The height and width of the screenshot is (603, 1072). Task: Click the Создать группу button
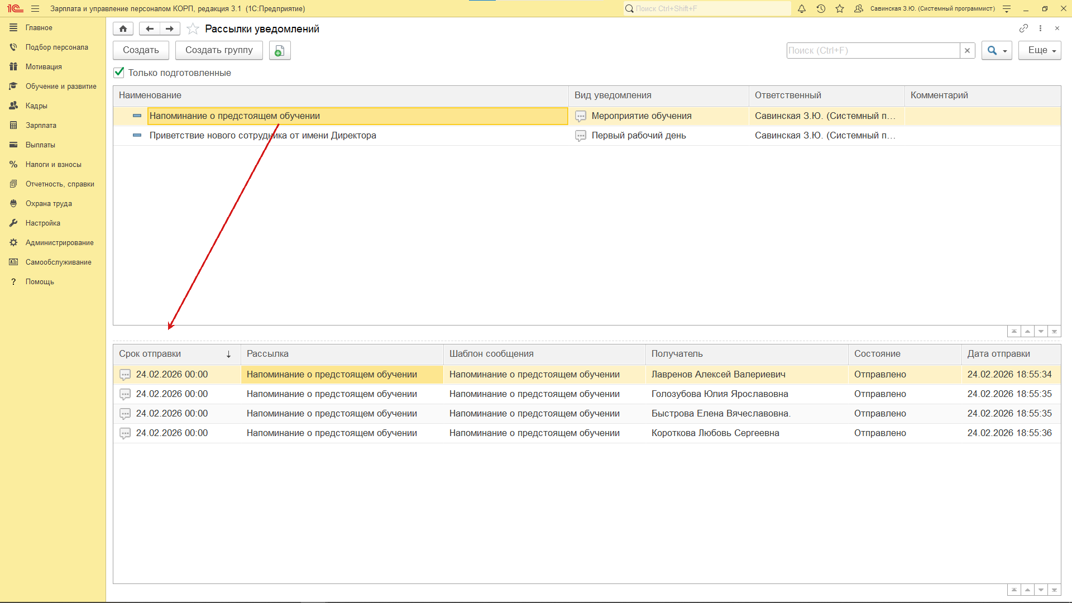(x=219, y=50)
